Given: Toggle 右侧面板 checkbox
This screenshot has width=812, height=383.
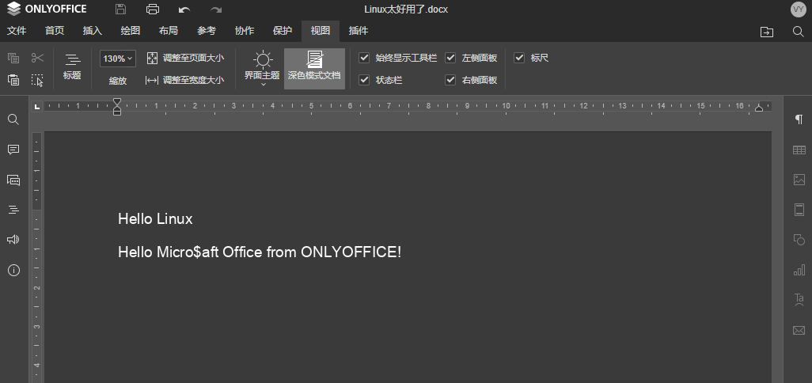Looking at the screenshot, I should point(450,80).
